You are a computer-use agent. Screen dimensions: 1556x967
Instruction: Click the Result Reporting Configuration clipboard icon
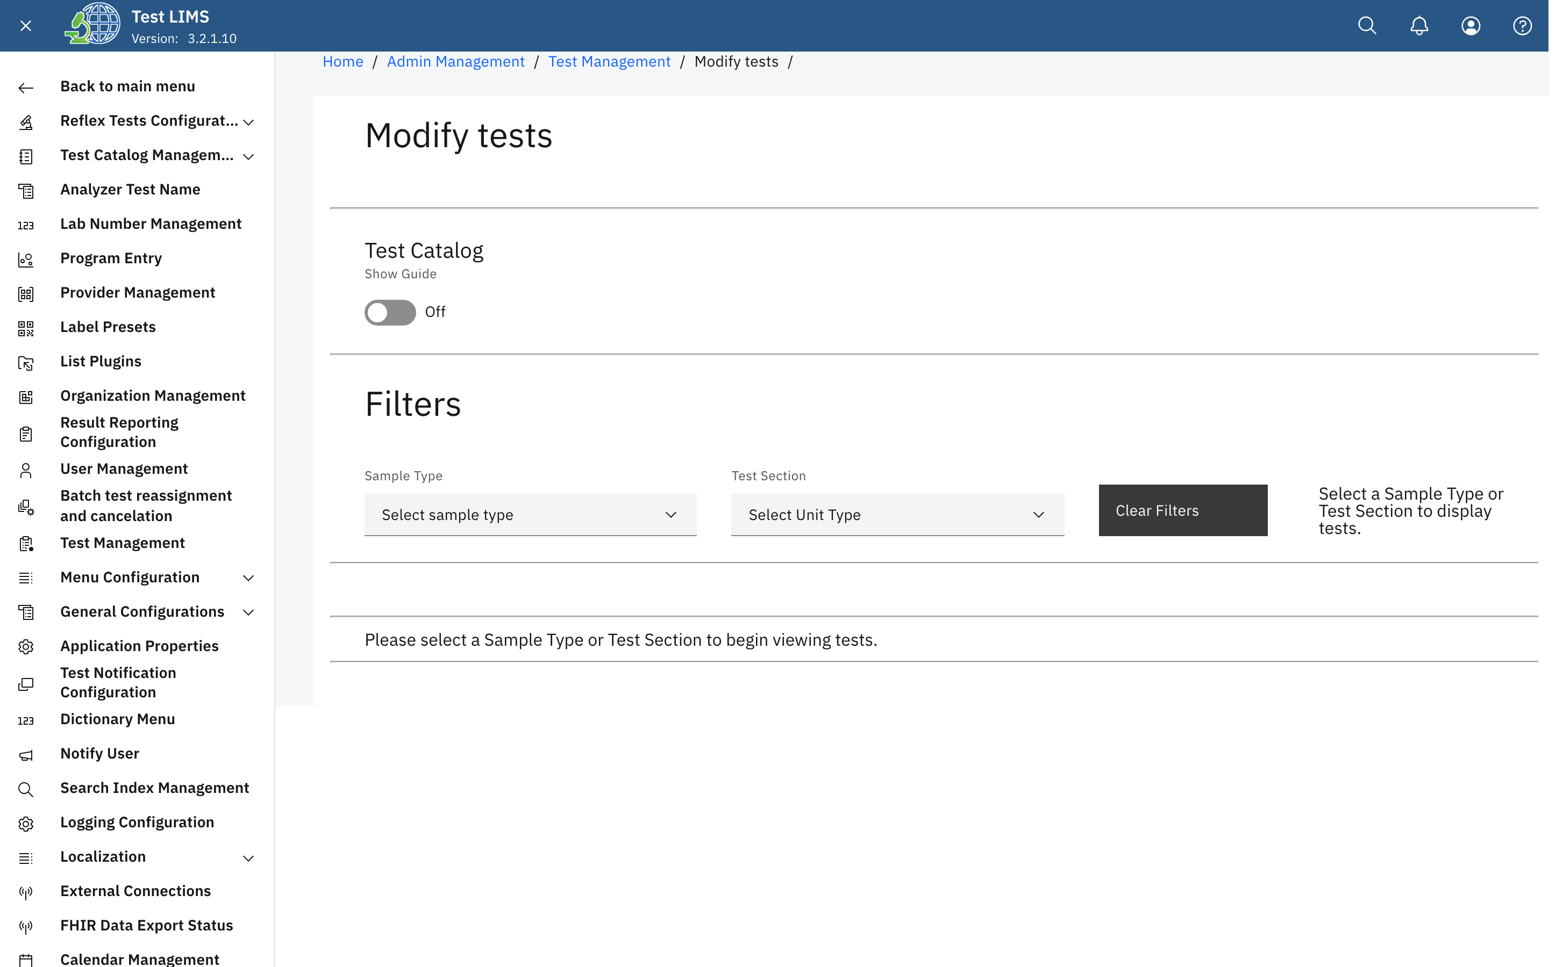tap(26, 434)
